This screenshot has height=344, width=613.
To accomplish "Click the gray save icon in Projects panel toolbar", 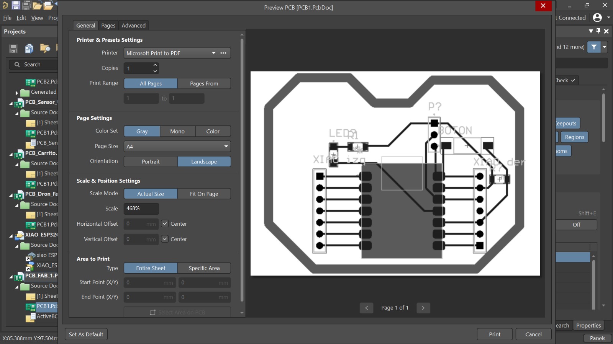I will pos(13,49).
